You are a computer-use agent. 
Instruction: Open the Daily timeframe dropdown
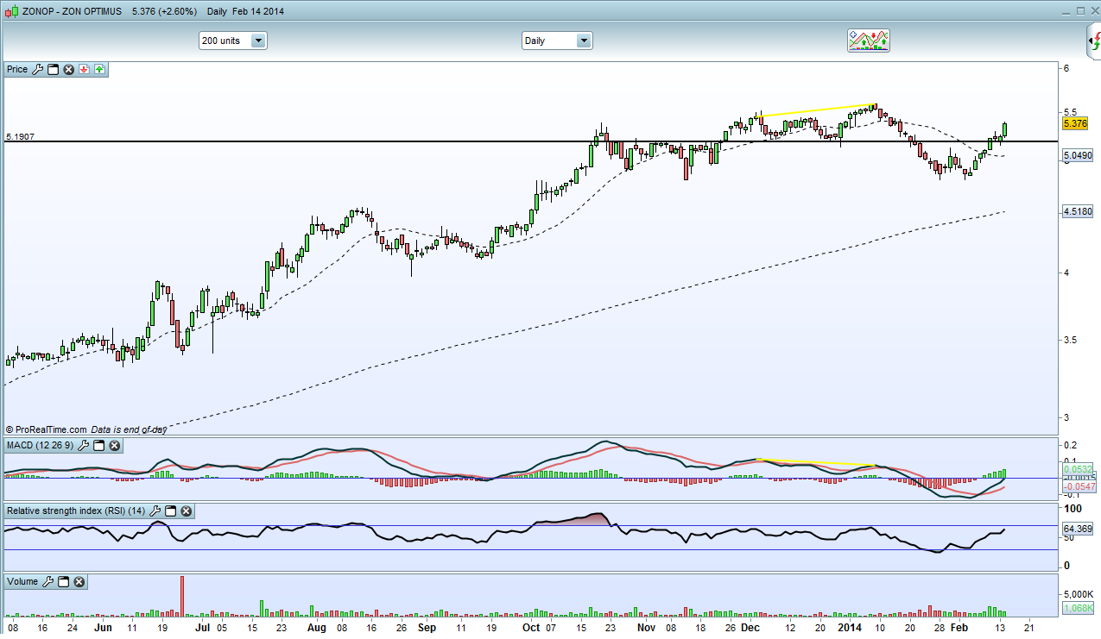584,41
